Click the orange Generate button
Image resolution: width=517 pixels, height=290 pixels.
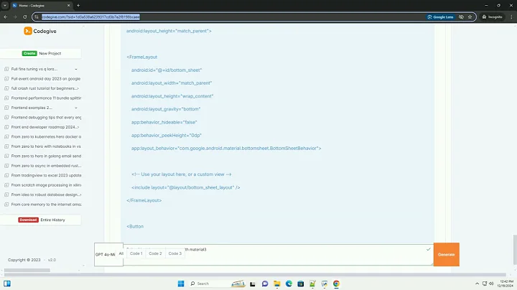[x=447, y=254]
